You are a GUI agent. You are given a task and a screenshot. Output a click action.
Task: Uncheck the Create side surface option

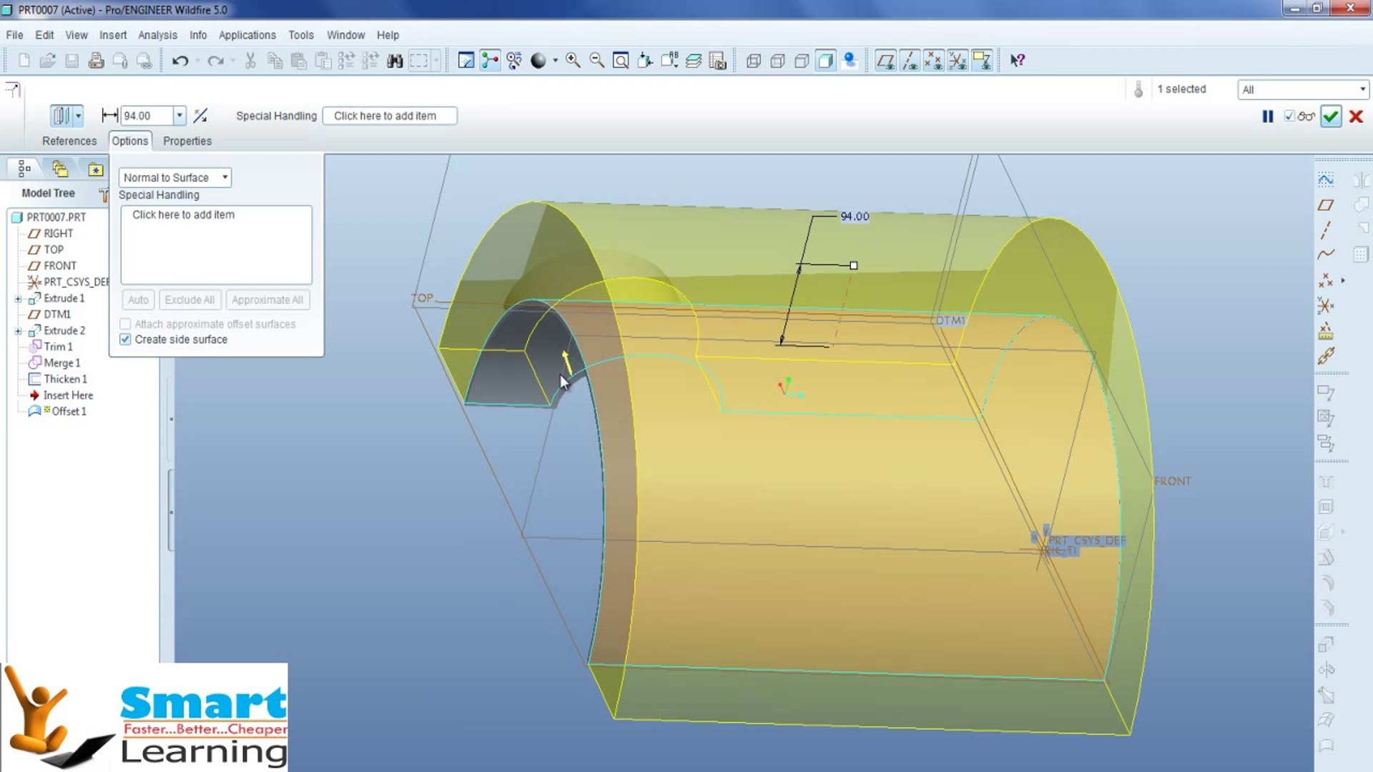point(125,340)
